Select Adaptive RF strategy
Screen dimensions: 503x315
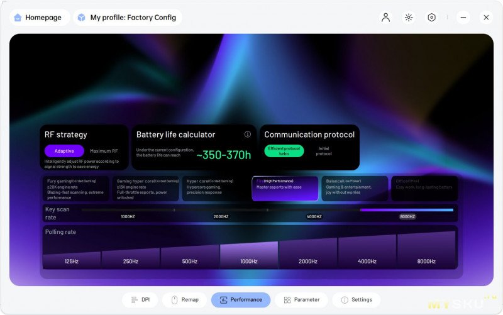point(64,151)
